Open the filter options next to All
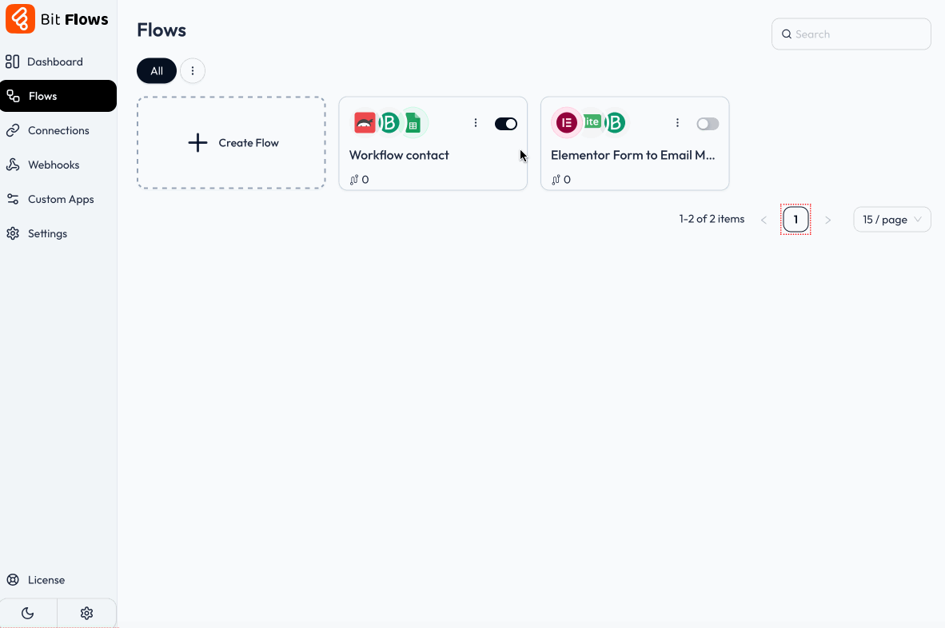Screen dimensions: 945x628 point(192,70)
